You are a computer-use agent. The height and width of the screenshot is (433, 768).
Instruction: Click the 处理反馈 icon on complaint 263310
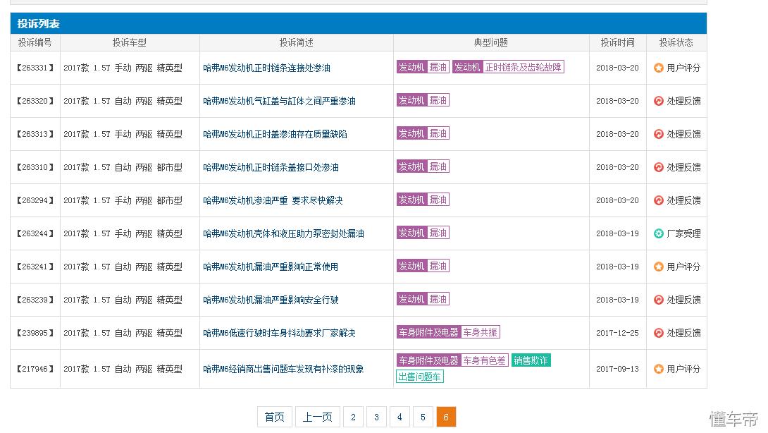(657, 166)
